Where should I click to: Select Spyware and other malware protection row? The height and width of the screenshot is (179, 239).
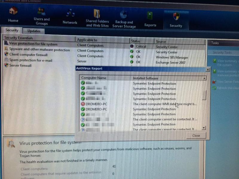[104, 50]
